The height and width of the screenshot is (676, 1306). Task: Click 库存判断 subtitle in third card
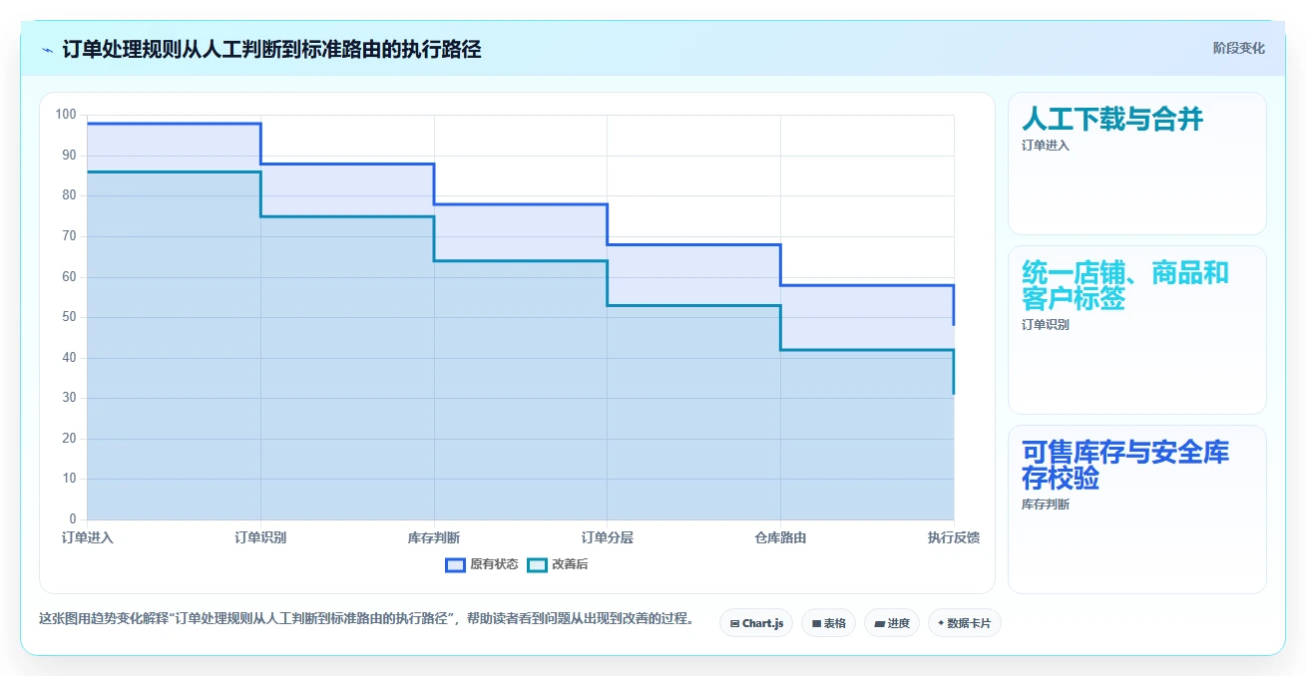[x=1045, y=505]
